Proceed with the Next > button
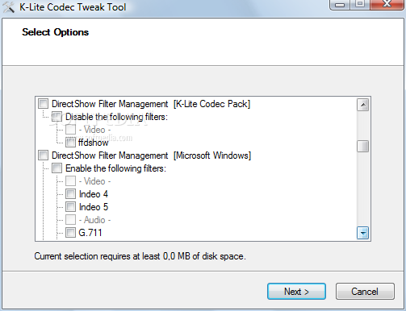This screenshot has height=311, width=406. click(296, 292)
